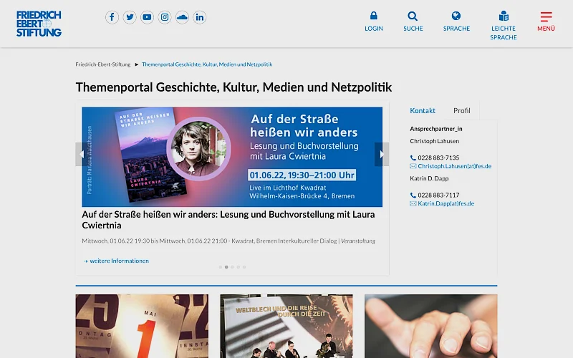This screenshot has height=358, width=573.
Task: Email Christoph.Lahusen(at)fes.de
Action: [454, 166]
